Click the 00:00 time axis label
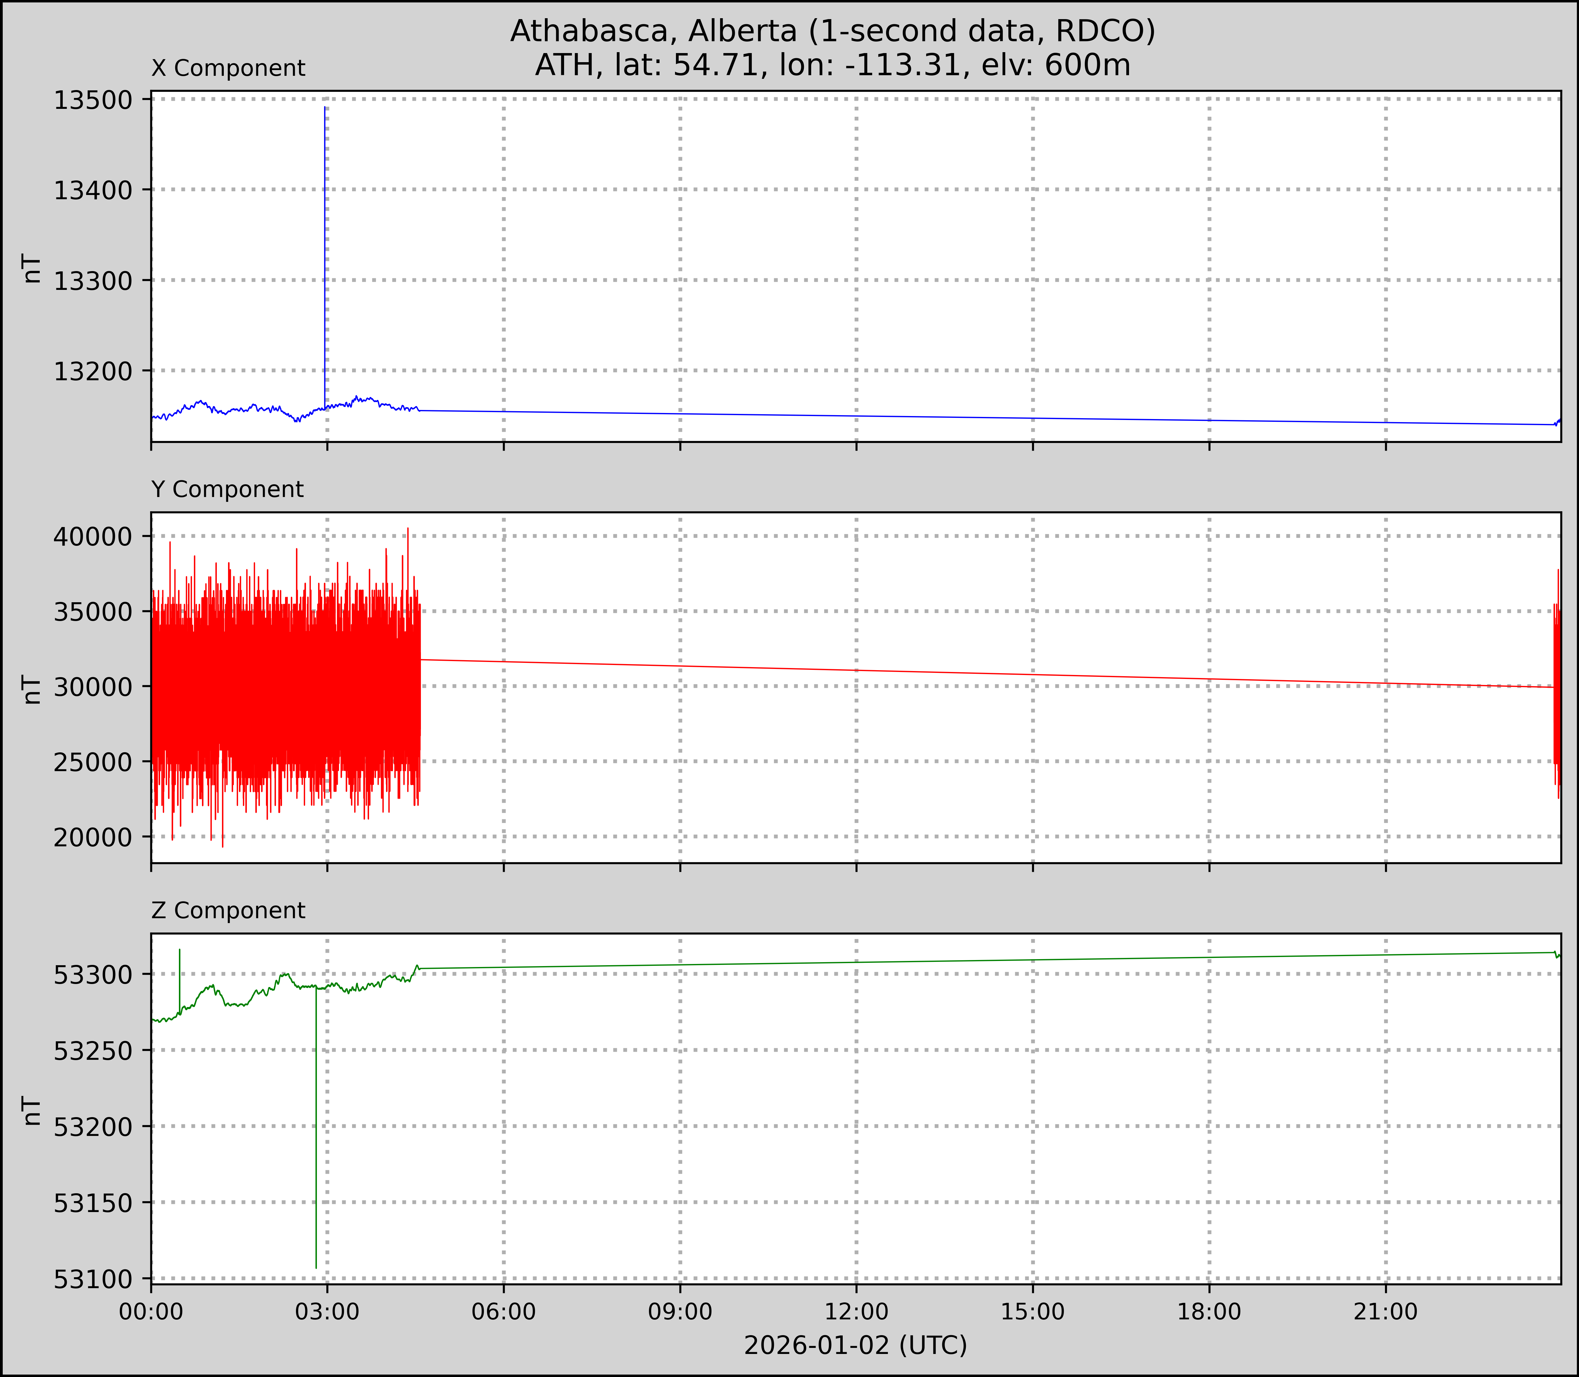This screenshot has height=1377, width=1579. point(151,1312)
